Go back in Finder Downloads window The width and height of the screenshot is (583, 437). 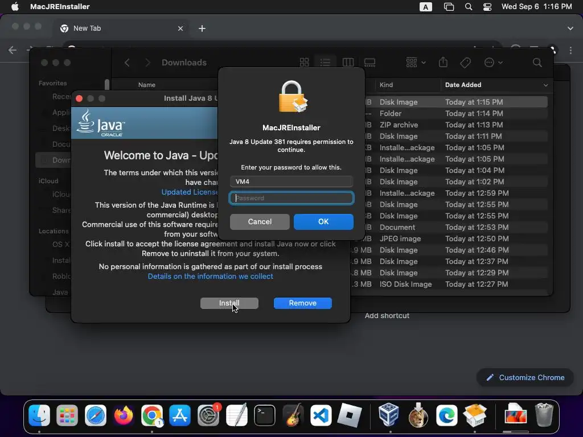click(x=127, y=63)
